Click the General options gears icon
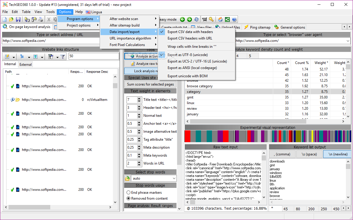 (276, 27)
